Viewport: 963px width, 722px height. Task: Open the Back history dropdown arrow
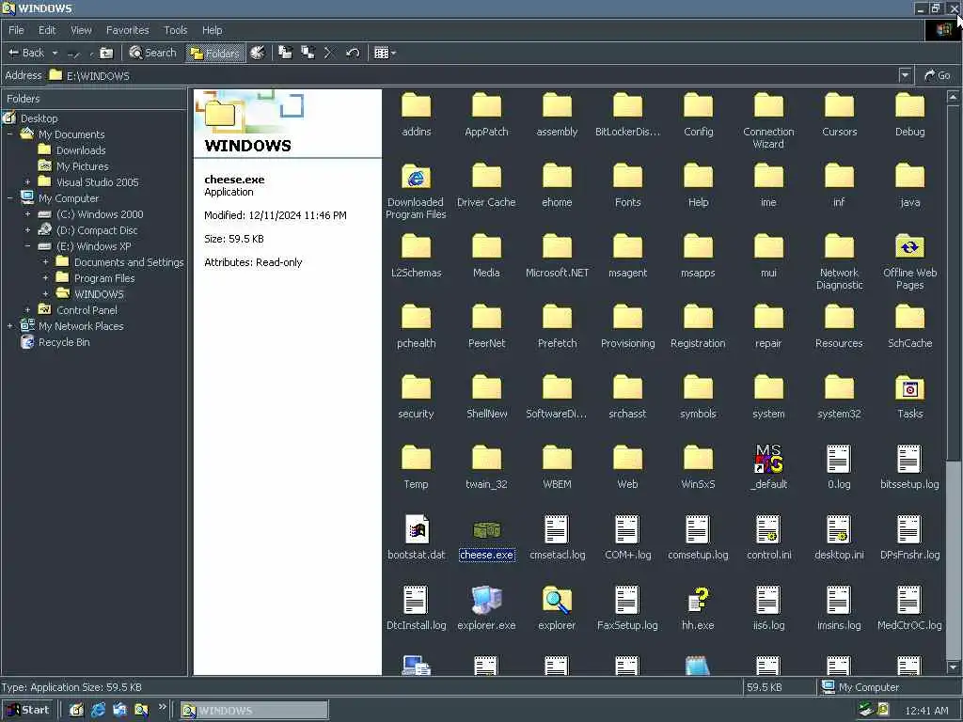55,54
